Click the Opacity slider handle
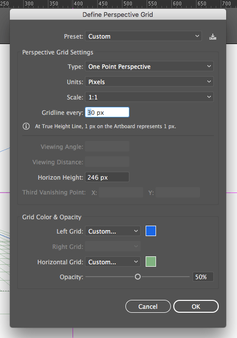Image resolution: width=237 pixels, height=338 pixels. 138,277
